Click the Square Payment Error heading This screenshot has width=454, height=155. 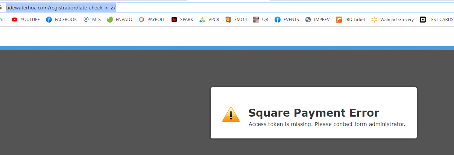(313, 113)
